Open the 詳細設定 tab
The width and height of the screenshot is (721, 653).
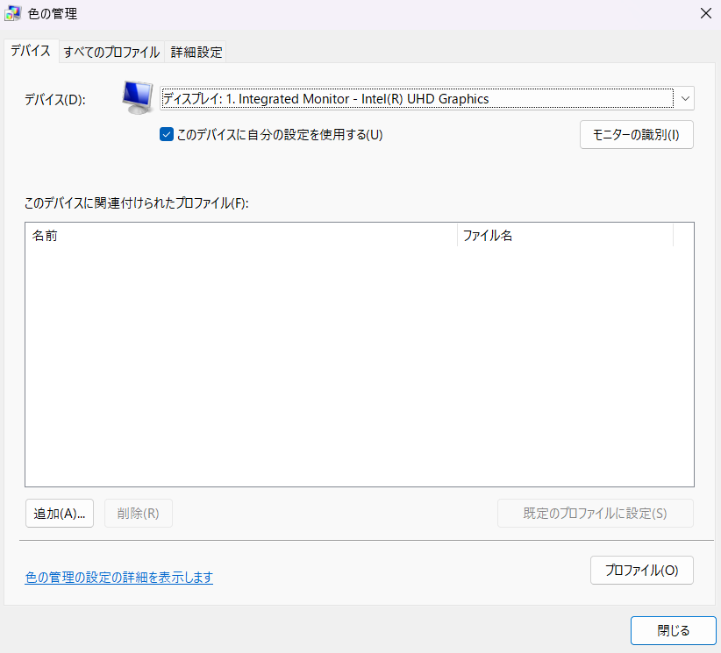click(x=196, y=52)
